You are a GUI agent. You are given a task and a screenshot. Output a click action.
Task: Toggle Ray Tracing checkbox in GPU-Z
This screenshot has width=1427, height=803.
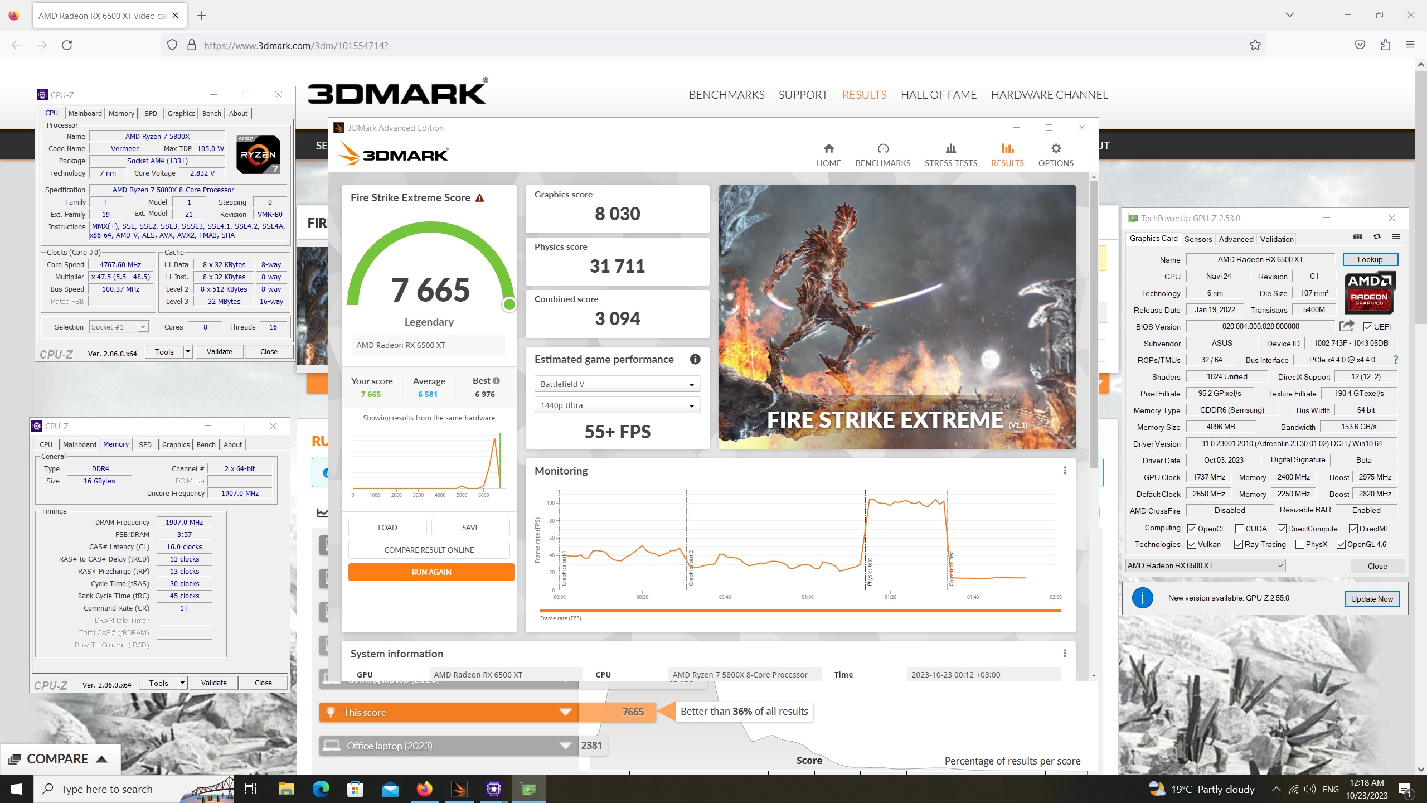point(1239,544)
